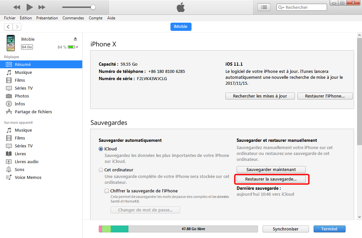Choose the Cet ordinateur radio option
This screenshot has width=362, height=238.
click(x=101, y=170)
